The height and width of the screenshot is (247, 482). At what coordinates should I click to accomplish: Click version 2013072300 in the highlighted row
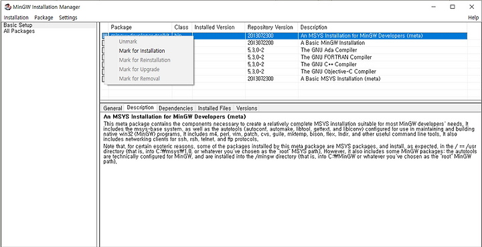pyautogui.click(x=260, y=35)
